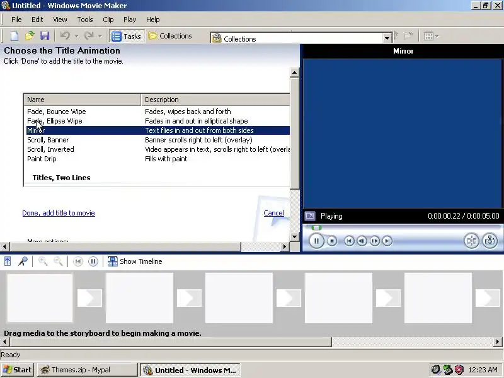Image resolution: width=504 pixels, height=378 pixels.
Task: Open the red security shield tray icon
Action: [x=459, y=370]
